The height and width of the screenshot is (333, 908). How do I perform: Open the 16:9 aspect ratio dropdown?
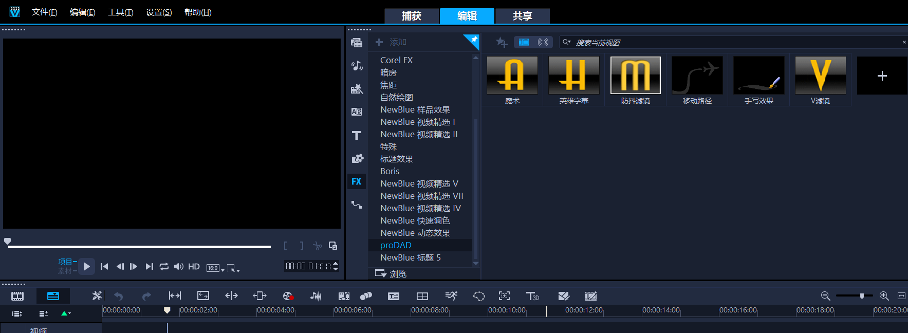tap(215, 268)
